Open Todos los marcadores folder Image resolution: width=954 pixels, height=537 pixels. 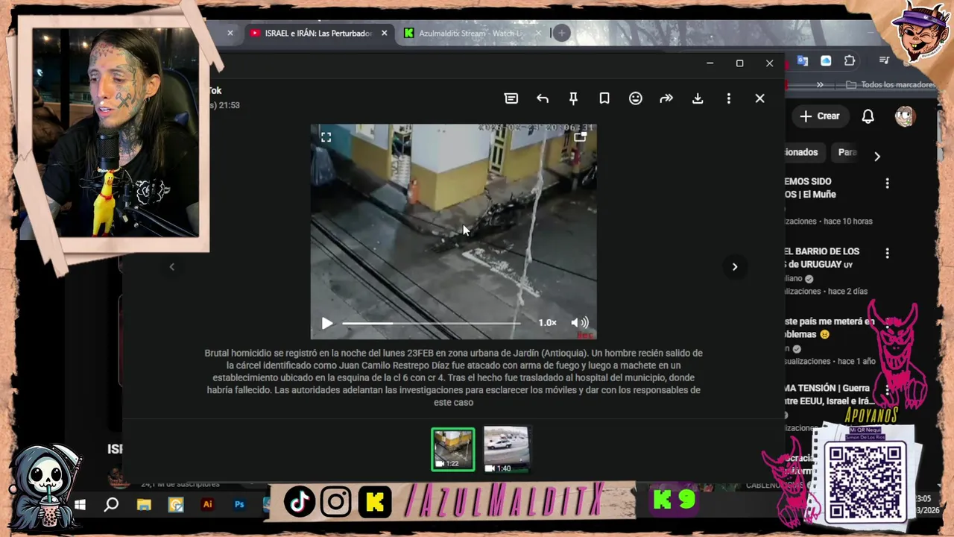[x=891, y=85]
